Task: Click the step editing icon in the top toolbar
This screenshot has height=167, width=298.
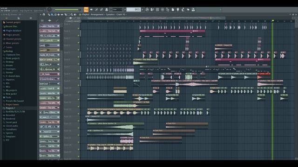Action: click(x=96, y=10)
